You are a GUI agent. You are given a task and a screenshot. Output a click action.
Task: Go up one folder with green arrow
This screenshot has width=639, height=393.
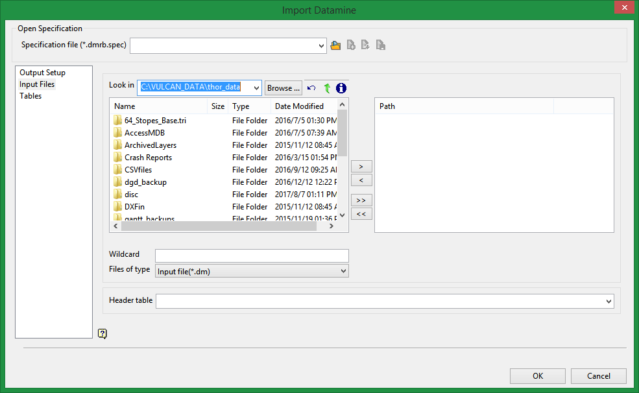click(x=327, y=88)
